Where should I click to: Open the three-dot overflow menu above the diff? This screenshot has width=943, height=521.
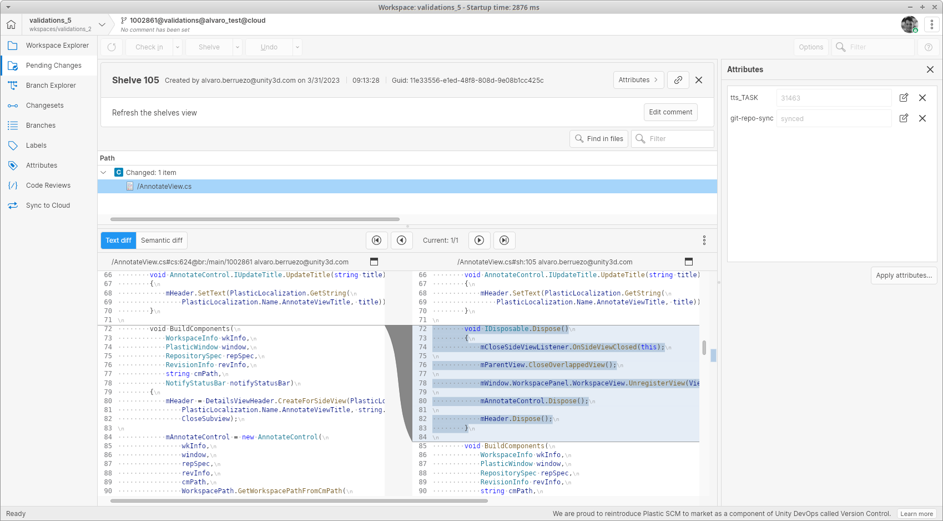704,240
